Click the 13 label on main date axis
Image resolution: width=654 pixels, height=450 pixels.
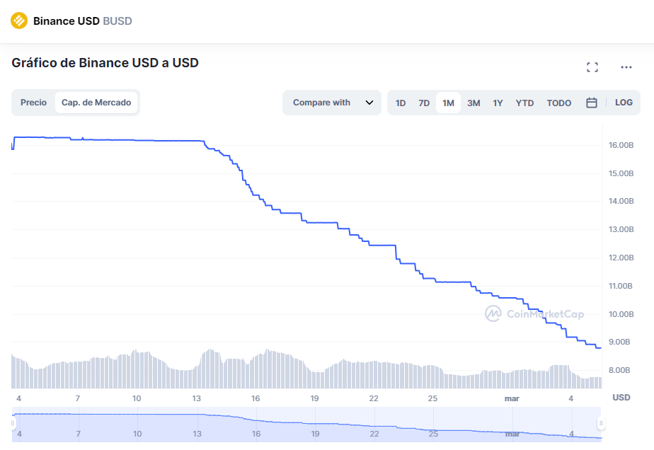point(197,398)
